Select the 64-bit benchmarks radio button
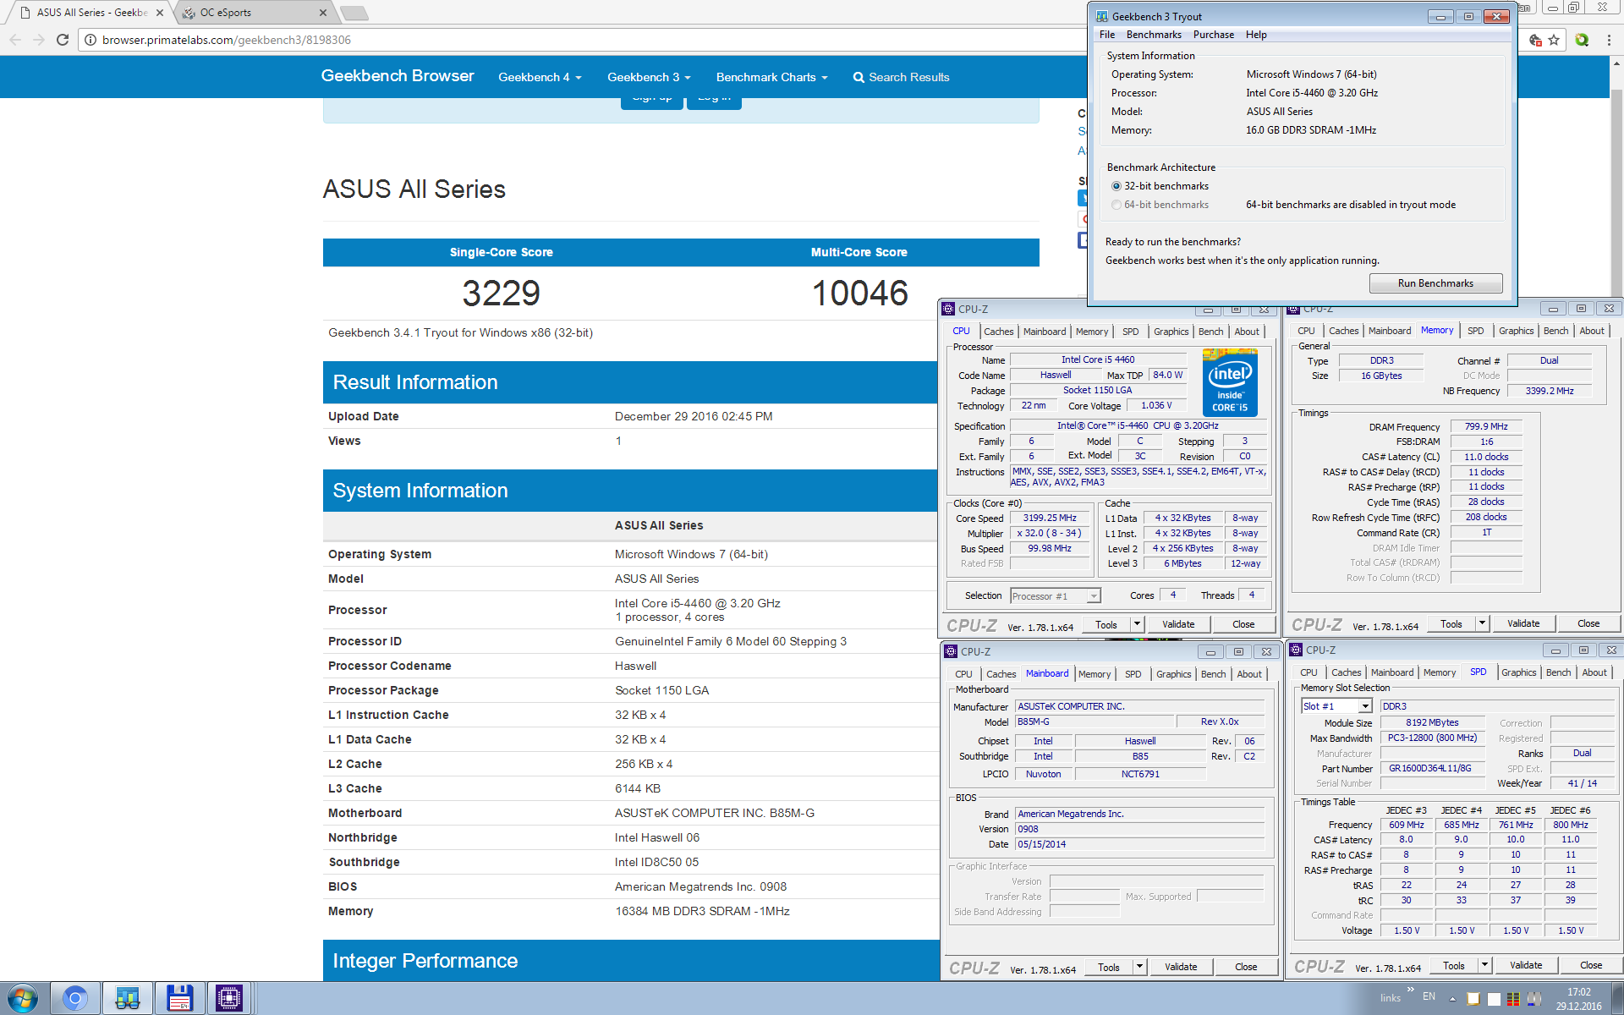 [1116, 205]
